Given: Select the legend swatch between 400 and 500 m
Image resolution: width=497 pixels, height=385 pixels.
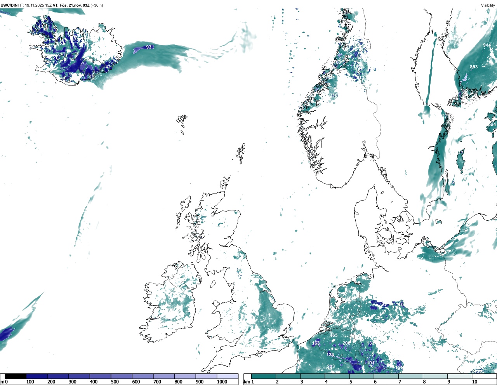Looking at the screenshot, I should (x=100, y=376).
